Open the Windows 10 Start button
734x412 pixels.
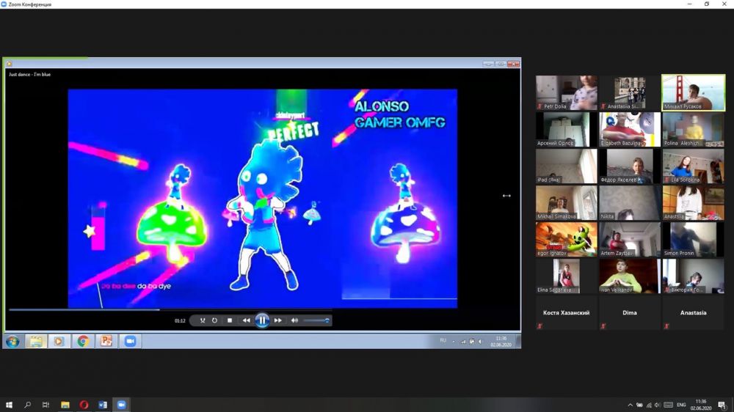point(9,405)
